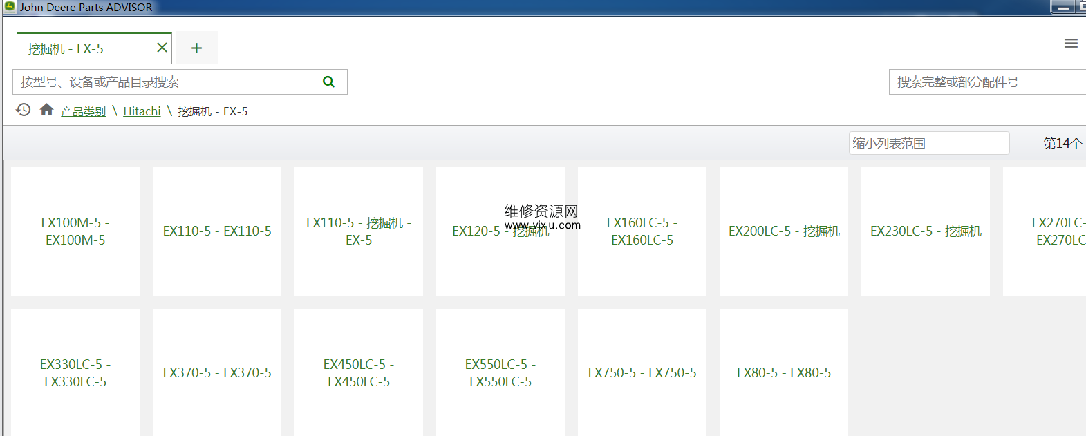Click the Hitachi breadcrumb link

pos(142,111)
